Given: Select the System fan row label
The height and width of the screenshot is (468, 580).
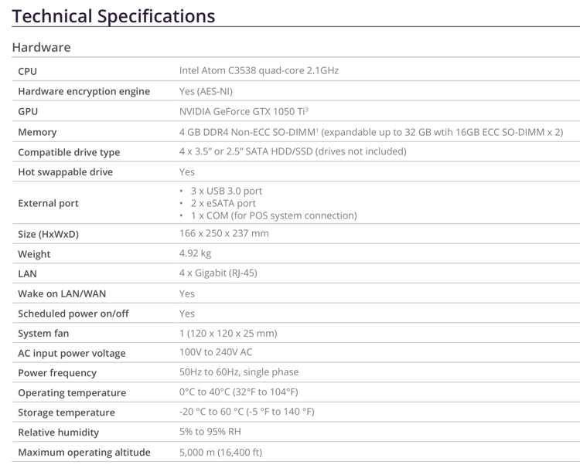Looking at the screenshot, I should [x=44, y=334].
